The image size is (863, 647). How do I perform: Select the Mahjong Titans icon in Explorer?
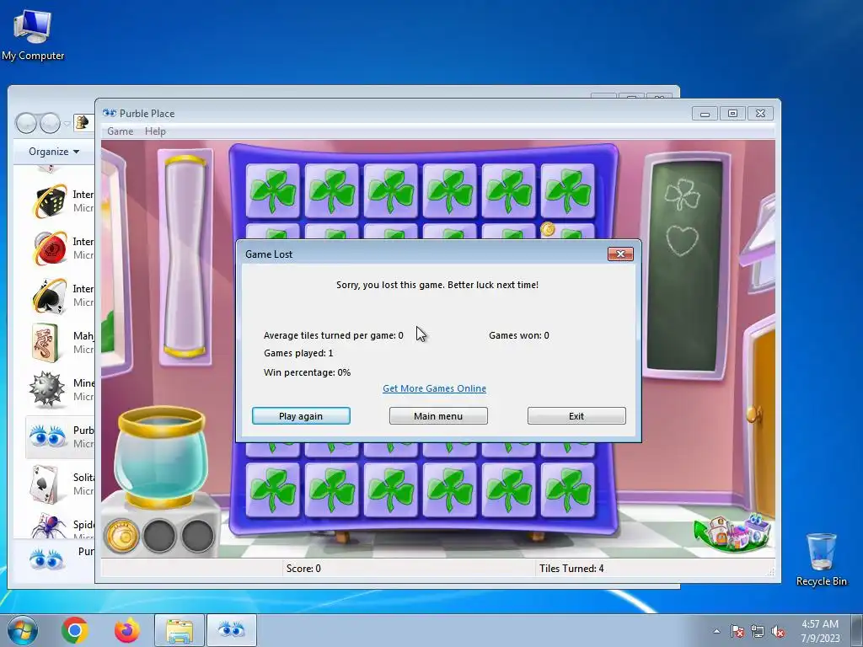tap(46, 342)
